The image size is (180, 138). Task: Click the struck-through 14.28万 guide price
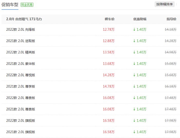coord(170,41)
